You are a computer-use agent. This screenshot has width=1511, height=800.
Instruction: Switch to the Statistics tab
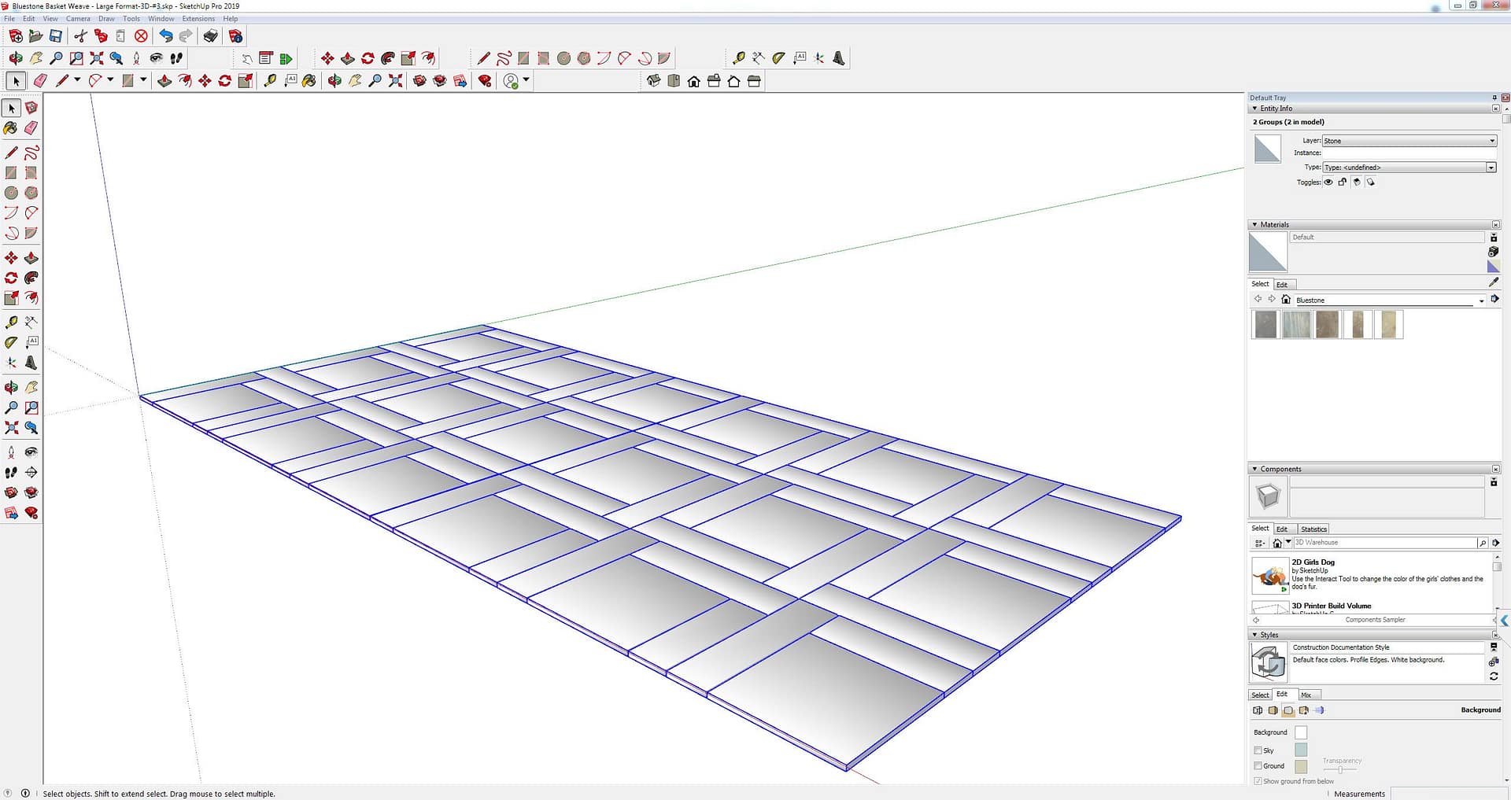(1313, 529)
